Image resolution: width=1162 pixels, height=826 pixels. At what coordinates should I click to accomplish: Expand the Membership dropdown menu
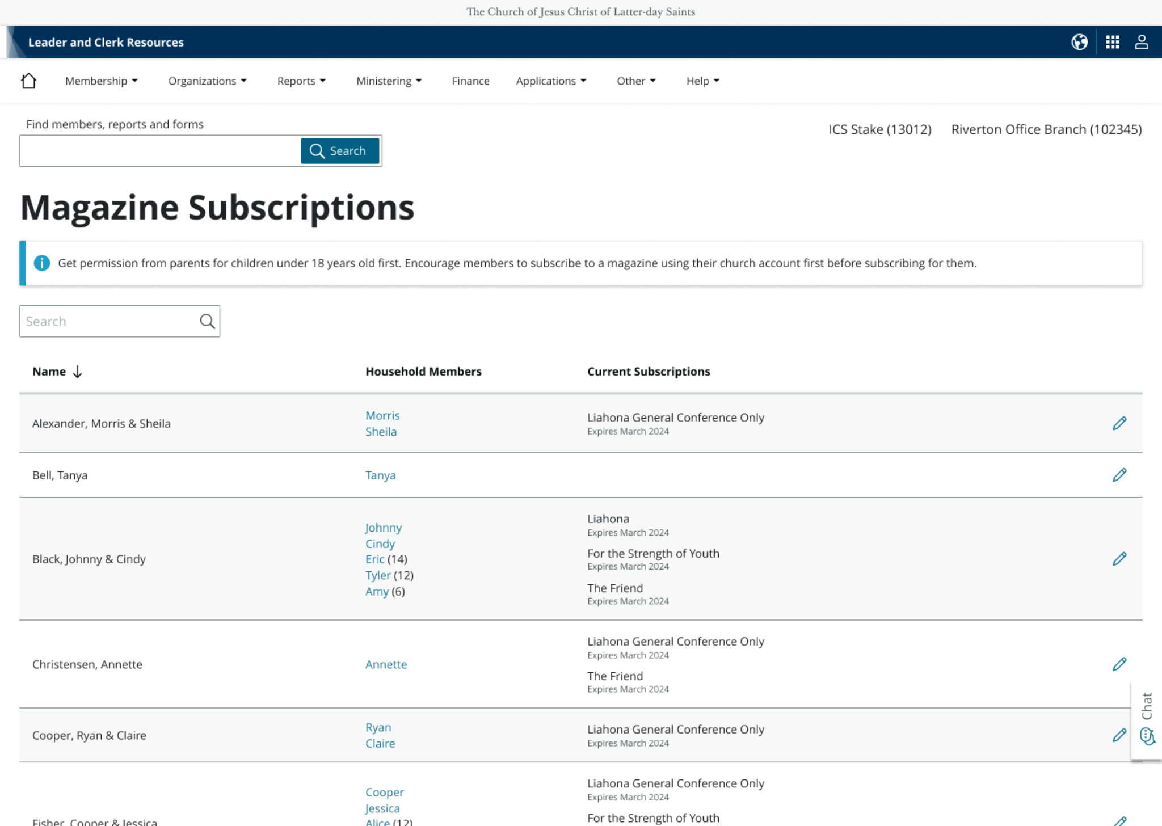point(101,81)
